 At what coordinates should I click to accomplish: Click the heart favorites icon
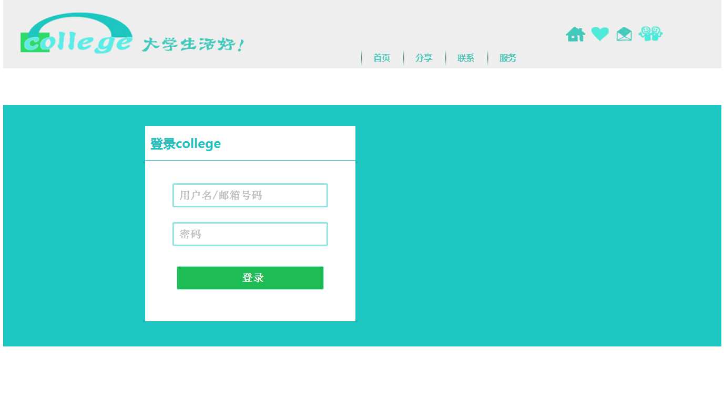click(x=600, y=34)
